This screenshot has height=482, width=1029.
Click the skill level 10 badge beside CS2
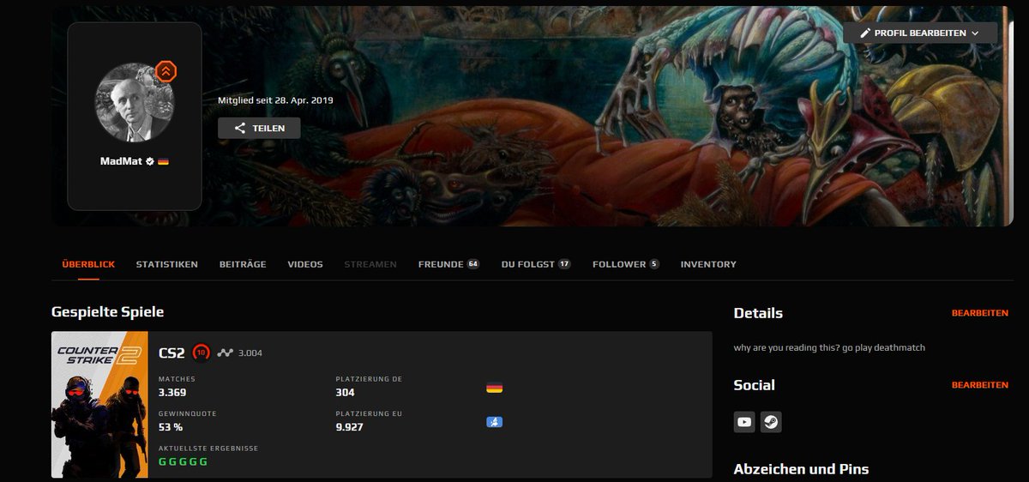(x=202, y=352)
